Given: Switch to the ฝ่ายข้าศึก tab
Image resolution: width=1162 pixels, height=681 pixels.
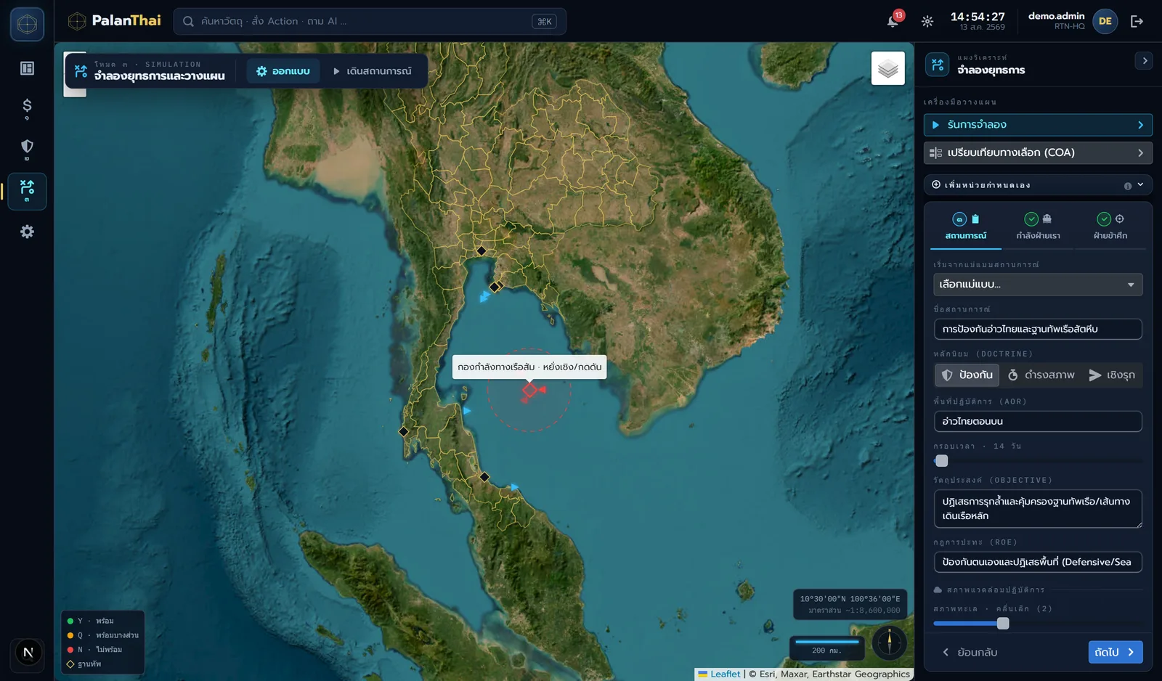Looking at the screenshot, I should pos(1110,227).
